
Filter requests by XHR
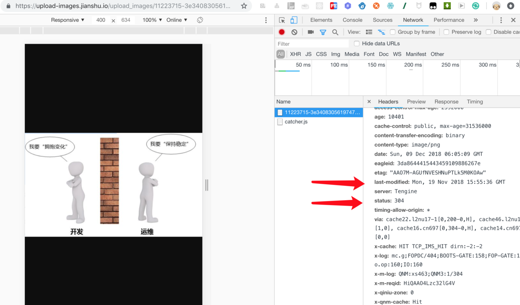(x=295, y=54)
